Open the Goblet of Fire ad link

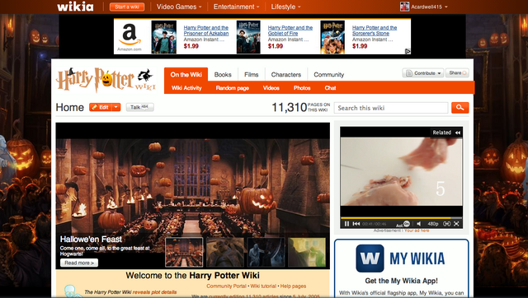tap(290, 30)
